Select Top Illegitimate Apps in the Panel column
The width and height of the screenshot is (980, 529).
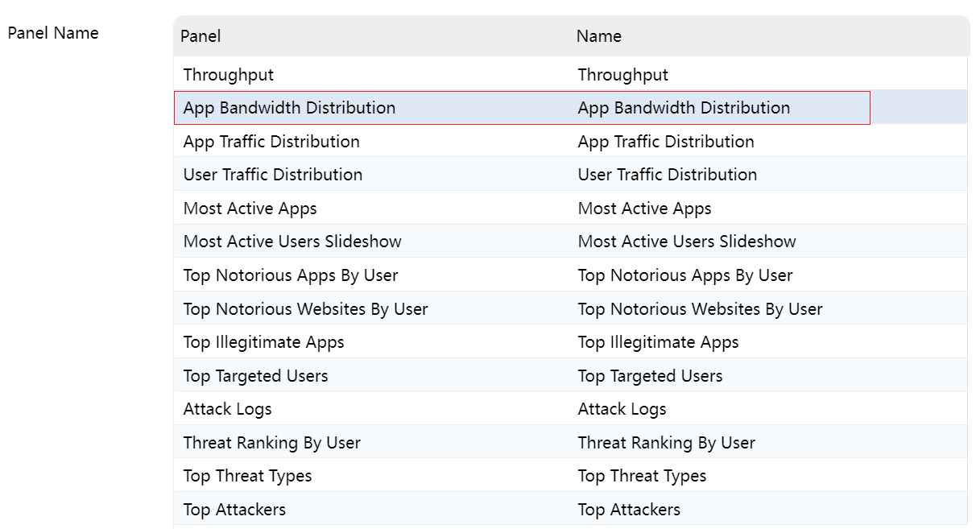(x=263, y=342)
